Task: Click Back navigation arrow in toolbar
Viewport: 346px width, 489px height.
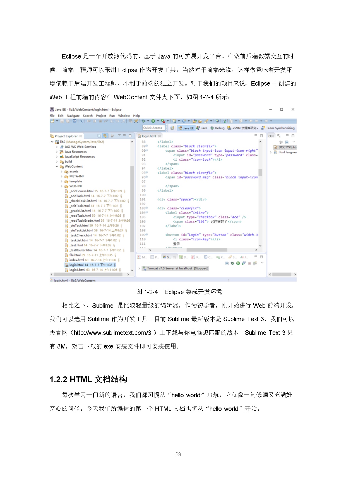Action: click(256, 121)
